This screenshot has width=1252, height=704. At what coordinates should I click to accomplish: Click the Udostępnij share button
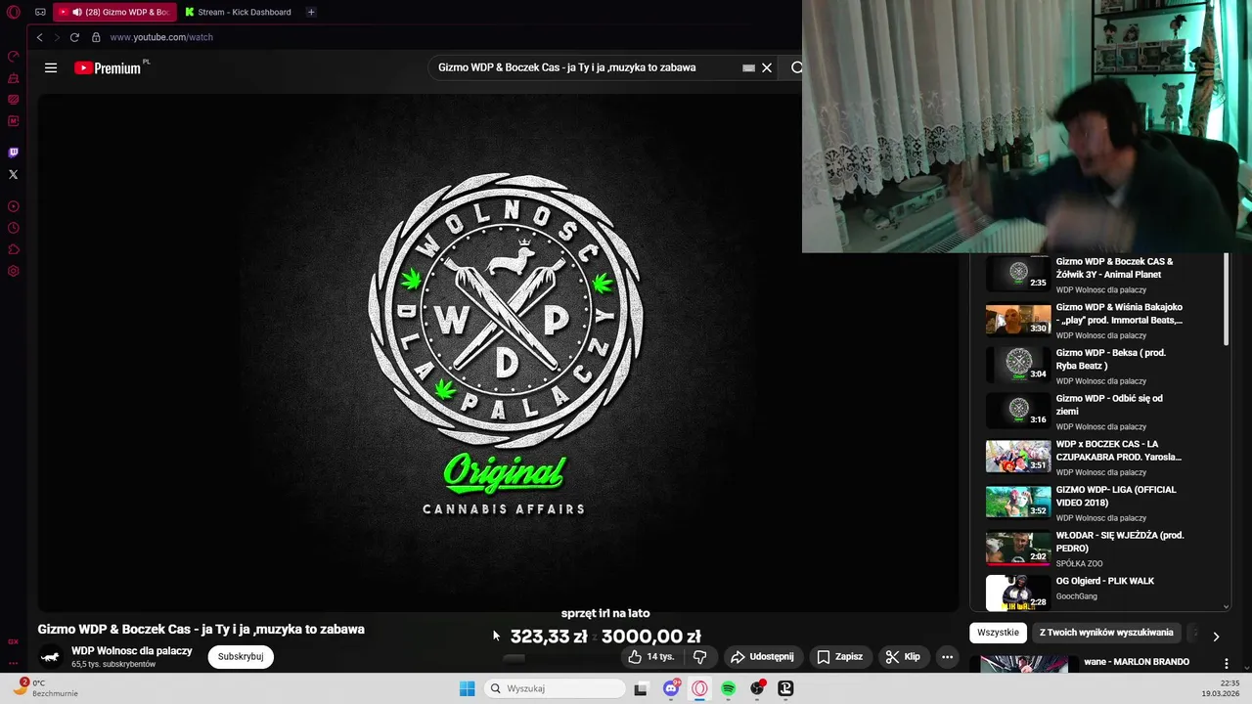tap(762, 657)
